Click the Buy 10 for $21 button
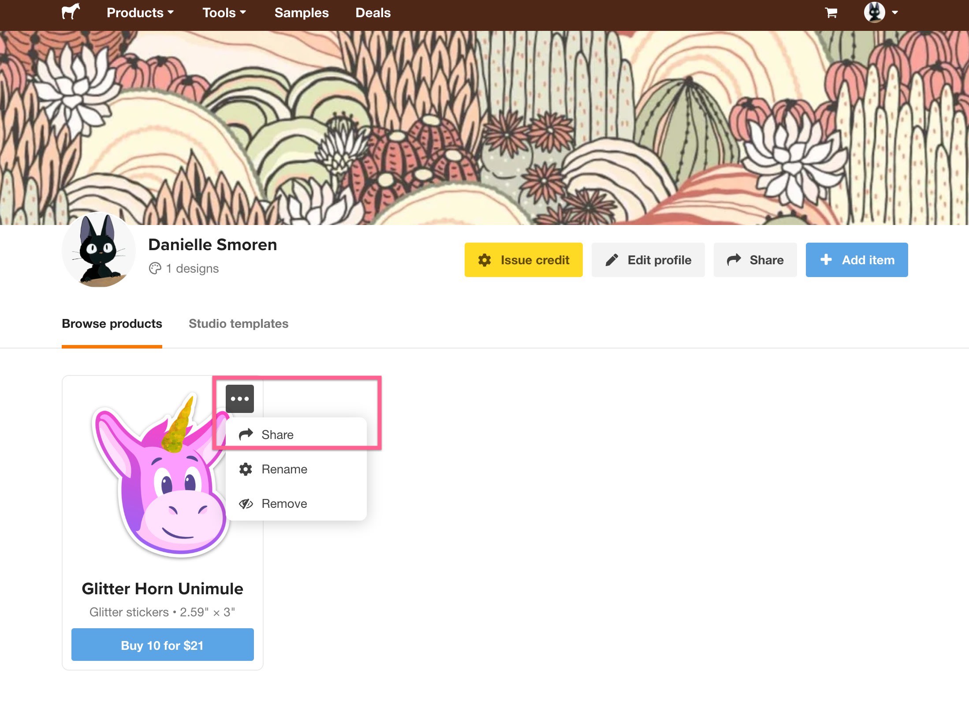The image size is (969, 705). point(162,645)
